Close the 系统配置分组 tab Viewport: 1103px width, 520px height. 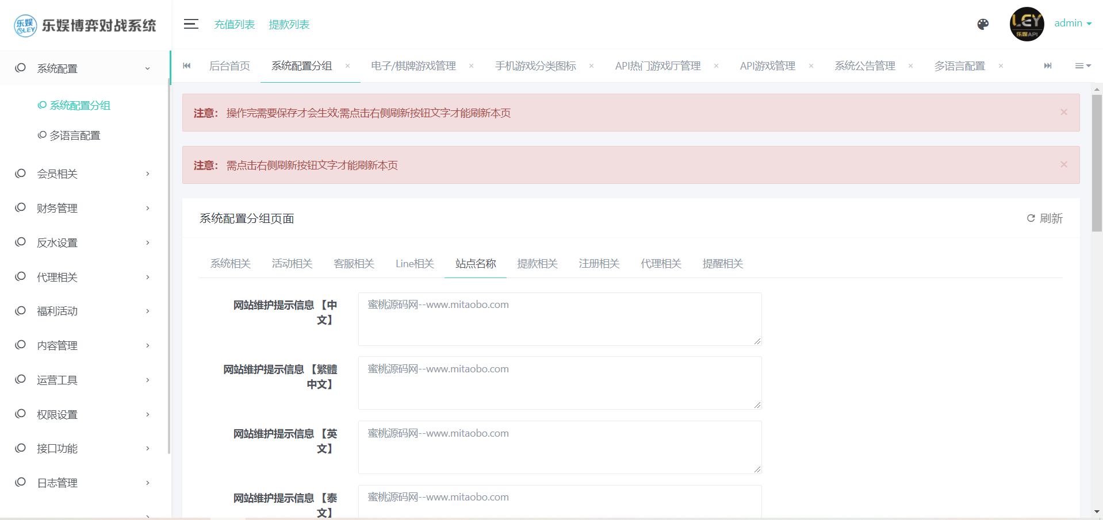click(x=347, y=66)
